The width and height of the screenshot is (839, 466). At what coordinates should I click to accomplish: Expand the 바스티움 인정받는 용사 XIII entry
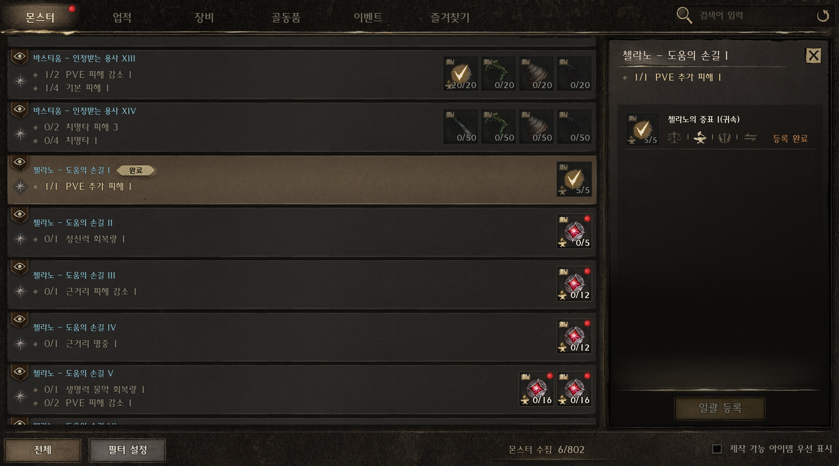click(x=302, y=74)
